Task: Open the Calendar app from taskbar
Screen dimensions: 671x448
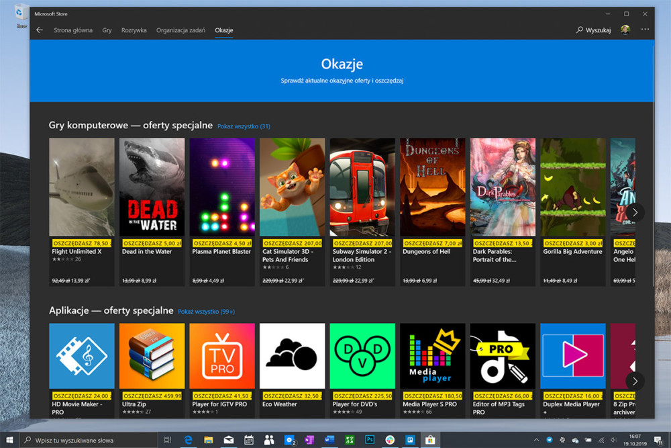Action: coord(249,440)
